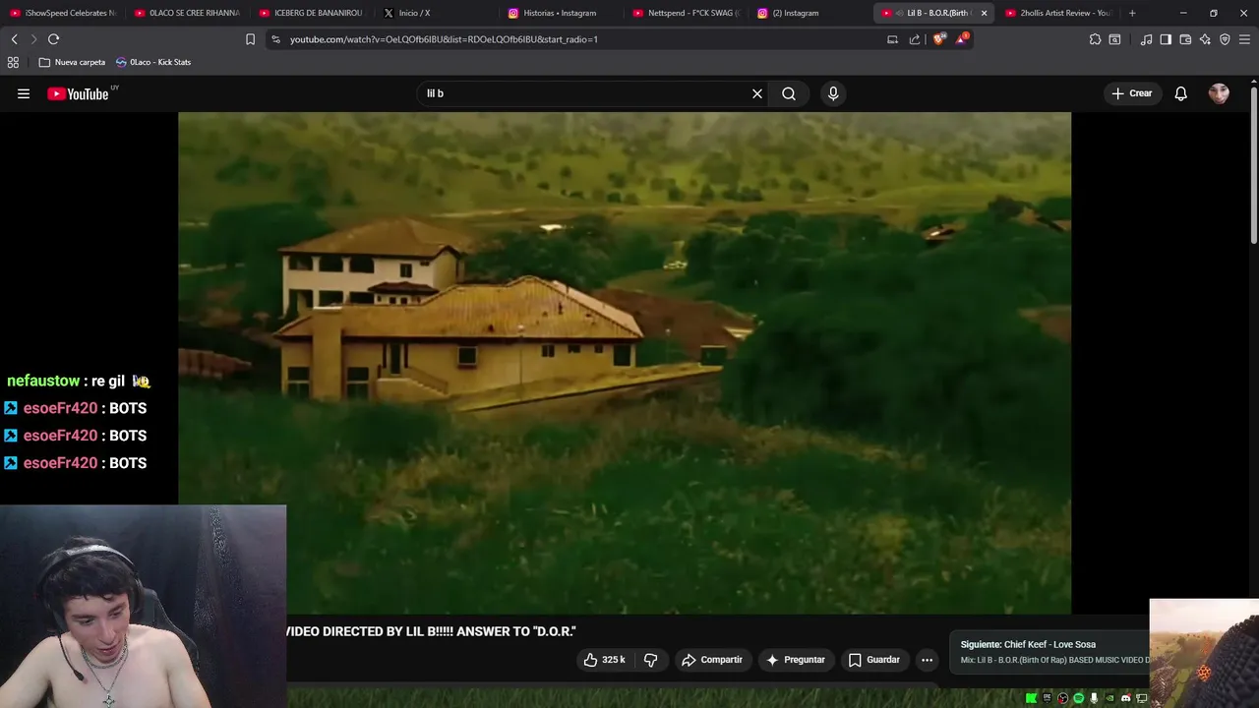The image size is (1259, 708).
Task: Open the 0Laco - Kick Stats bookmark
Action: (x=153, y=62)
